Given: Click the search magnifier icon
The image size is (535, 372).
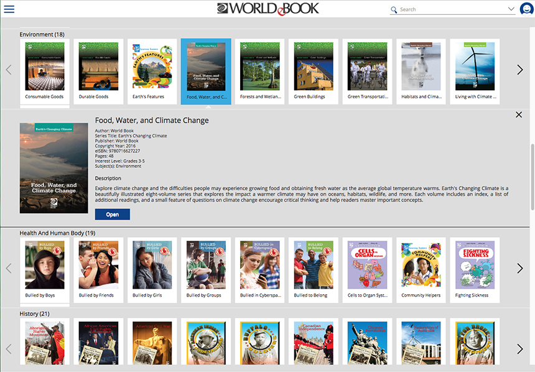Looking at the screenshot, I should tap(394, 9).
